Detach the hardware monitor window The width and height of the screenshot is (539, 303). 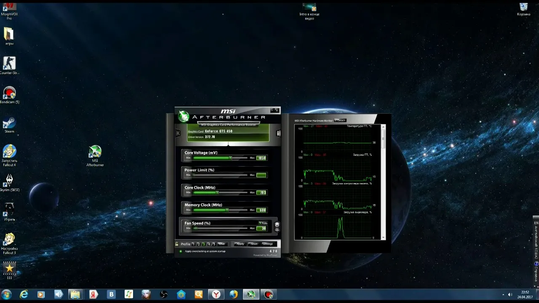pos(340,120)
